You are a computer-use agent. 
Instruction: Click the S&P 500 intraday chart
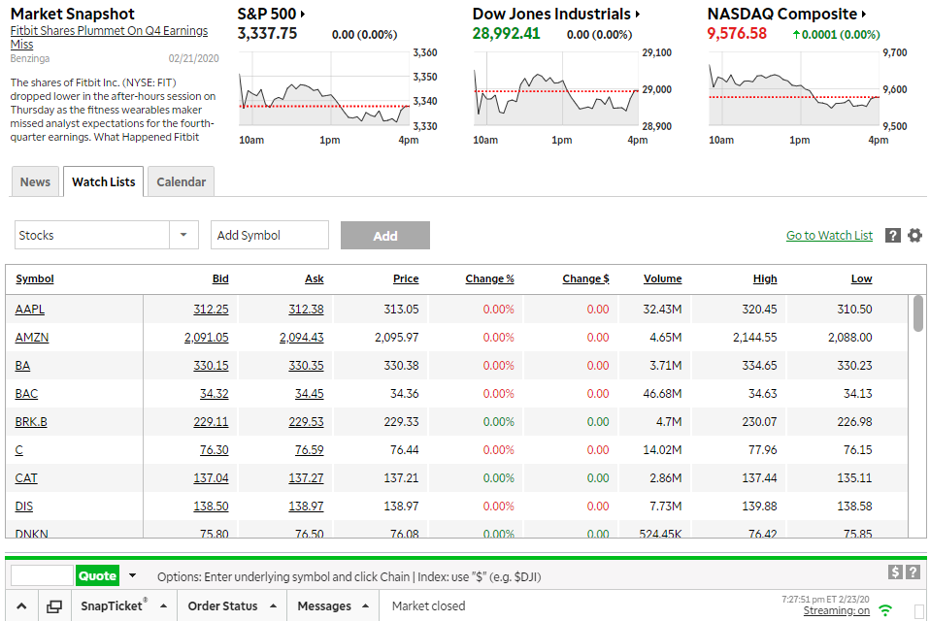pyautogui.click(x=324, y=89)
